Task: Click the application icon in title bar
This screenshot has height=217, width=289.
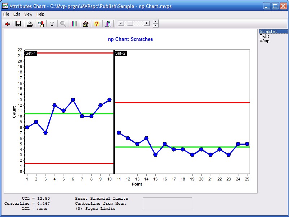Action: (5, 6)
